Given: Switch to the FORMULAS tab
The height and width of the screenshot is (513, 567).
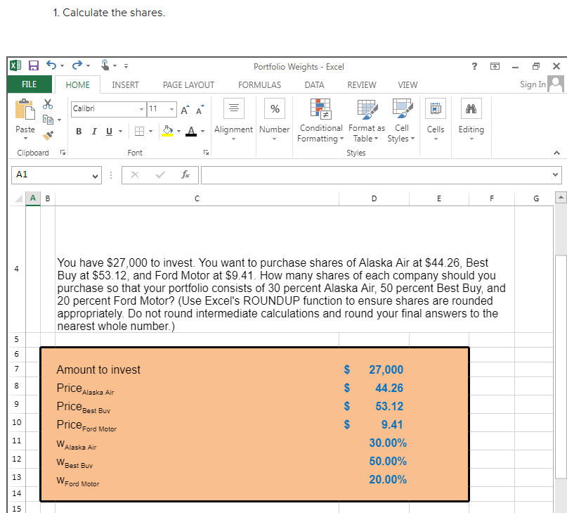Looking at the screenshot, I should 259,84.
